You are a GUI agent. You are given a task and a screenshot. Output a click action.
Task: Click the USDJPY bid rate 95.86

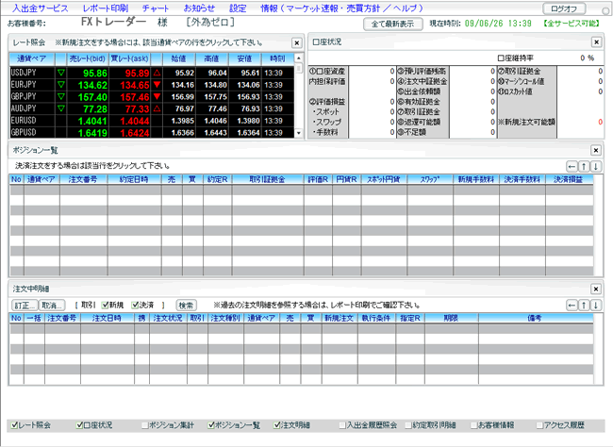point(94,74)
